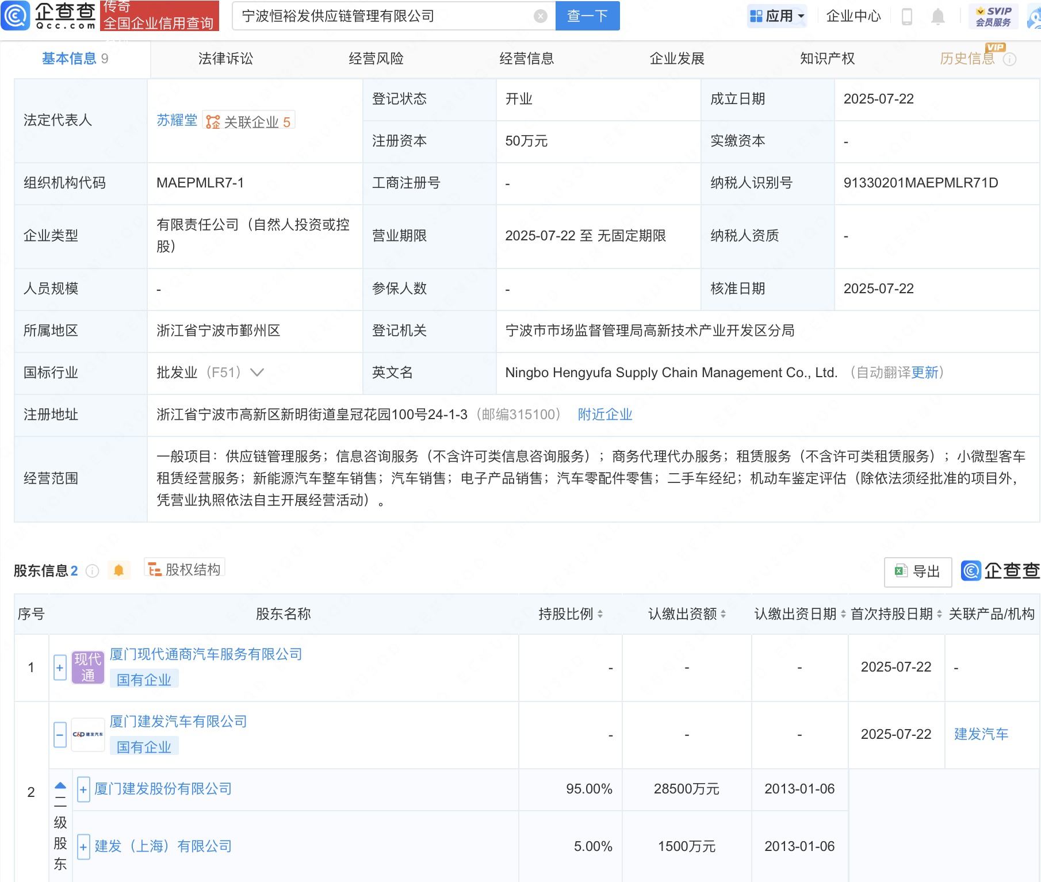Open 经营风险 tab
Image resolution: width=1041 pixels, height=882 pixels.
pos(376,59)
